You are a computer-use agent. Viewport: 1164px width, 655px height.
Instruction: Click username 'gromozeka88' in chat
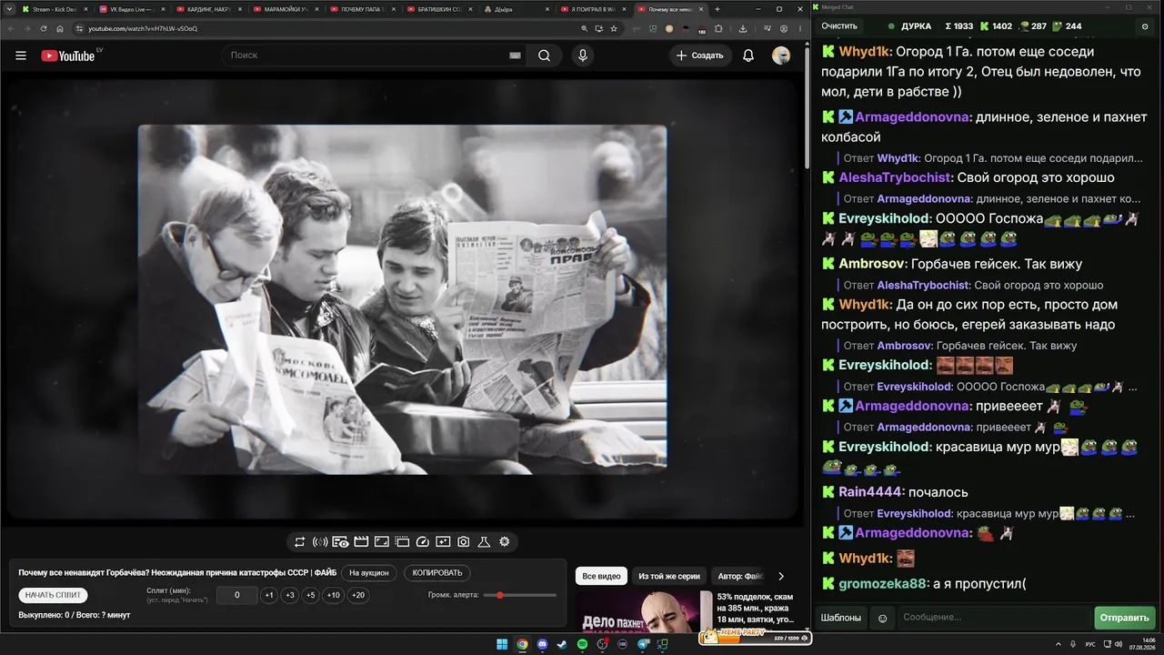pyautogui.click(x=883, y=583)
